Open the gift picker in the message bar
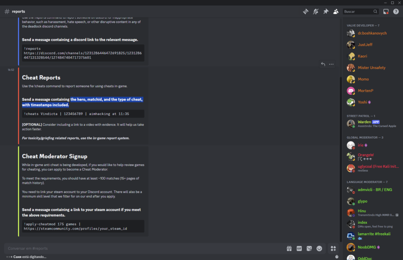 point(289,248)
